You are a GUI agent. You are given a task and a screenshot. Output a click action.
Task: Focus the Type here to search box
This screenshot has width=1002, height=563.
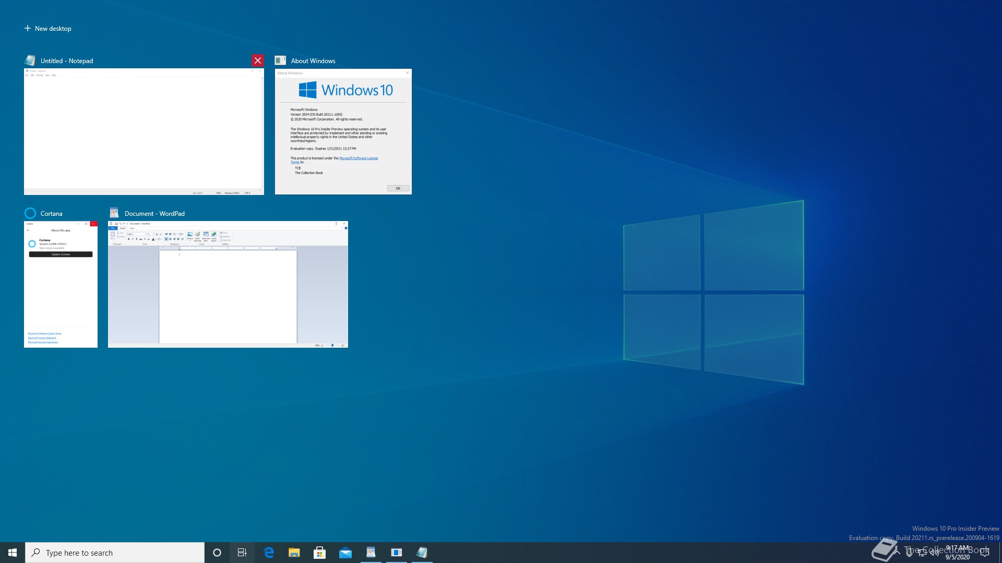point(115,553)
